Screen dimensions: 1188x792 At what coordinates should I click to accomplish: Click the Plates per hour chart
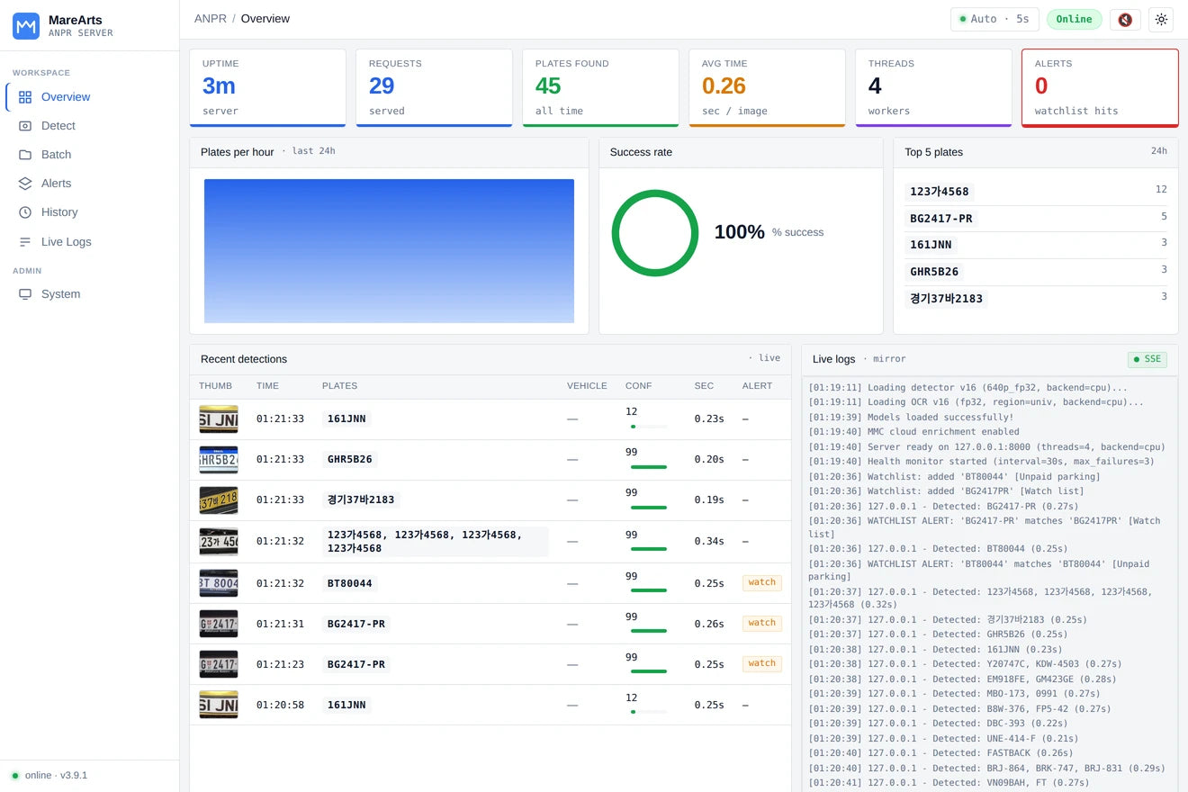[389, 251]
